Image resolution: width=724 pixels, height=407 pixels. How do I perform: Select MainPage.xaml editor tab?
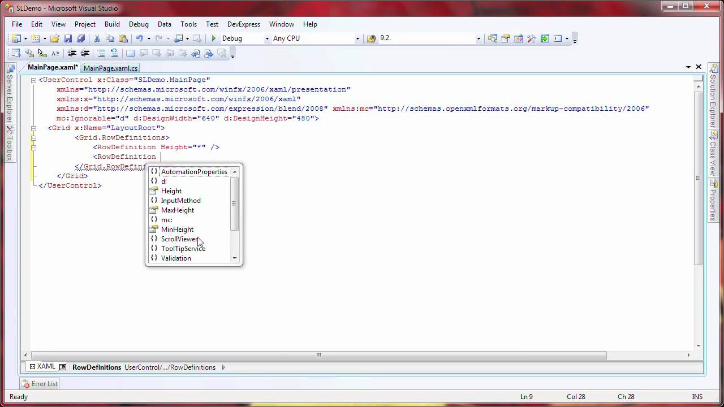point(52,67)
